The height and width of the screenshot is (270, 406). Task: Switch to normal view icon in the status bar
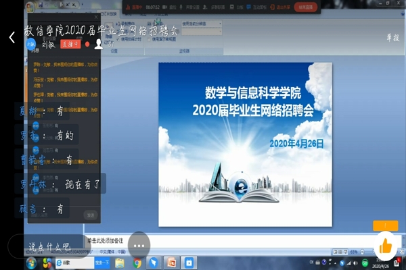click(x=336, y=252)
